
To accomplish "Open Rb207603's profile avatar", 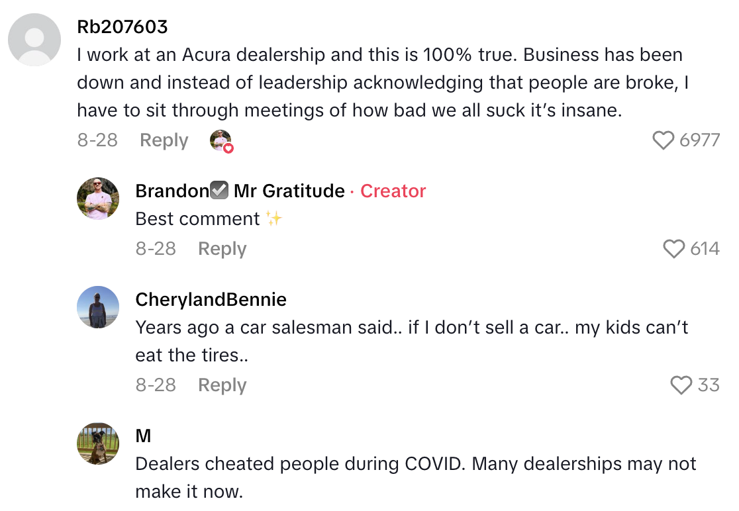I will coord(34,40).
